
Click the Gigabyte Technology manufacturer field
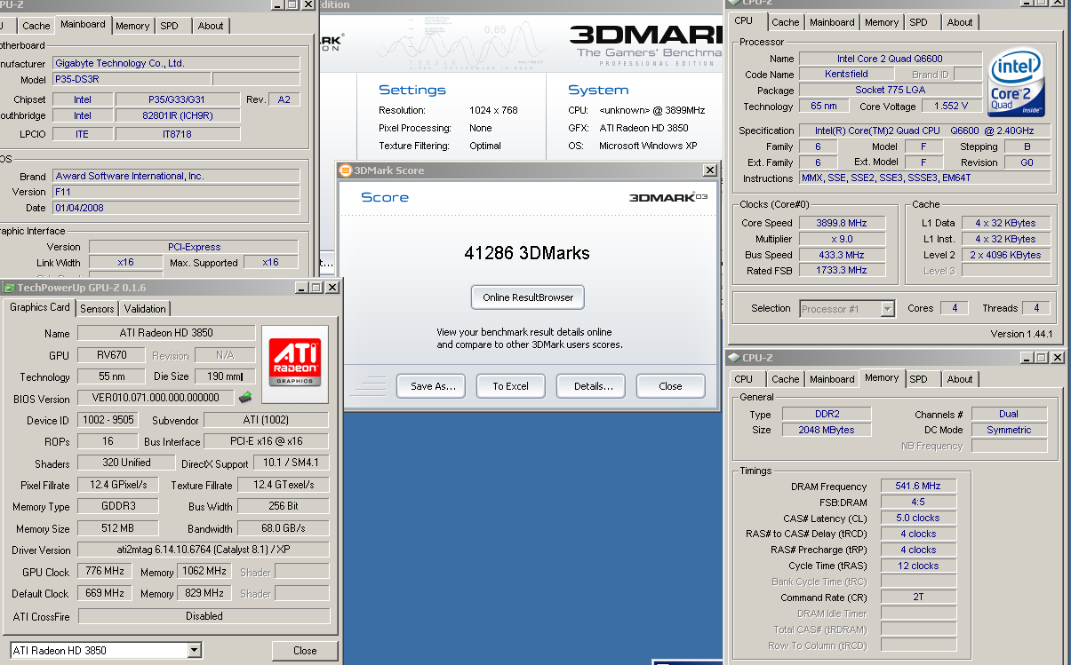(176, 64)
